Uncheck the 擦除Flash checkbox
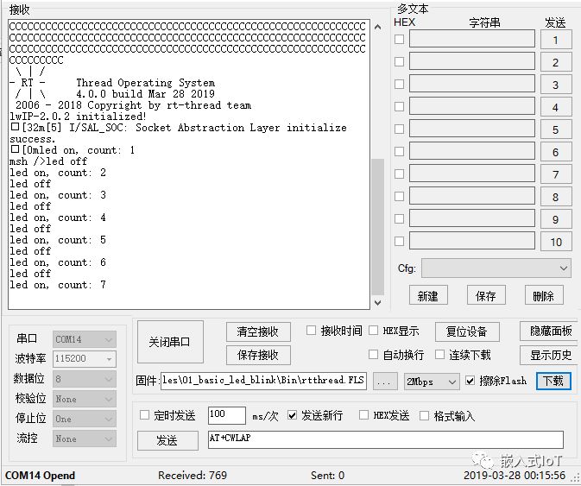This screenshot has width=581, height=486. click(x=470, y=381)
